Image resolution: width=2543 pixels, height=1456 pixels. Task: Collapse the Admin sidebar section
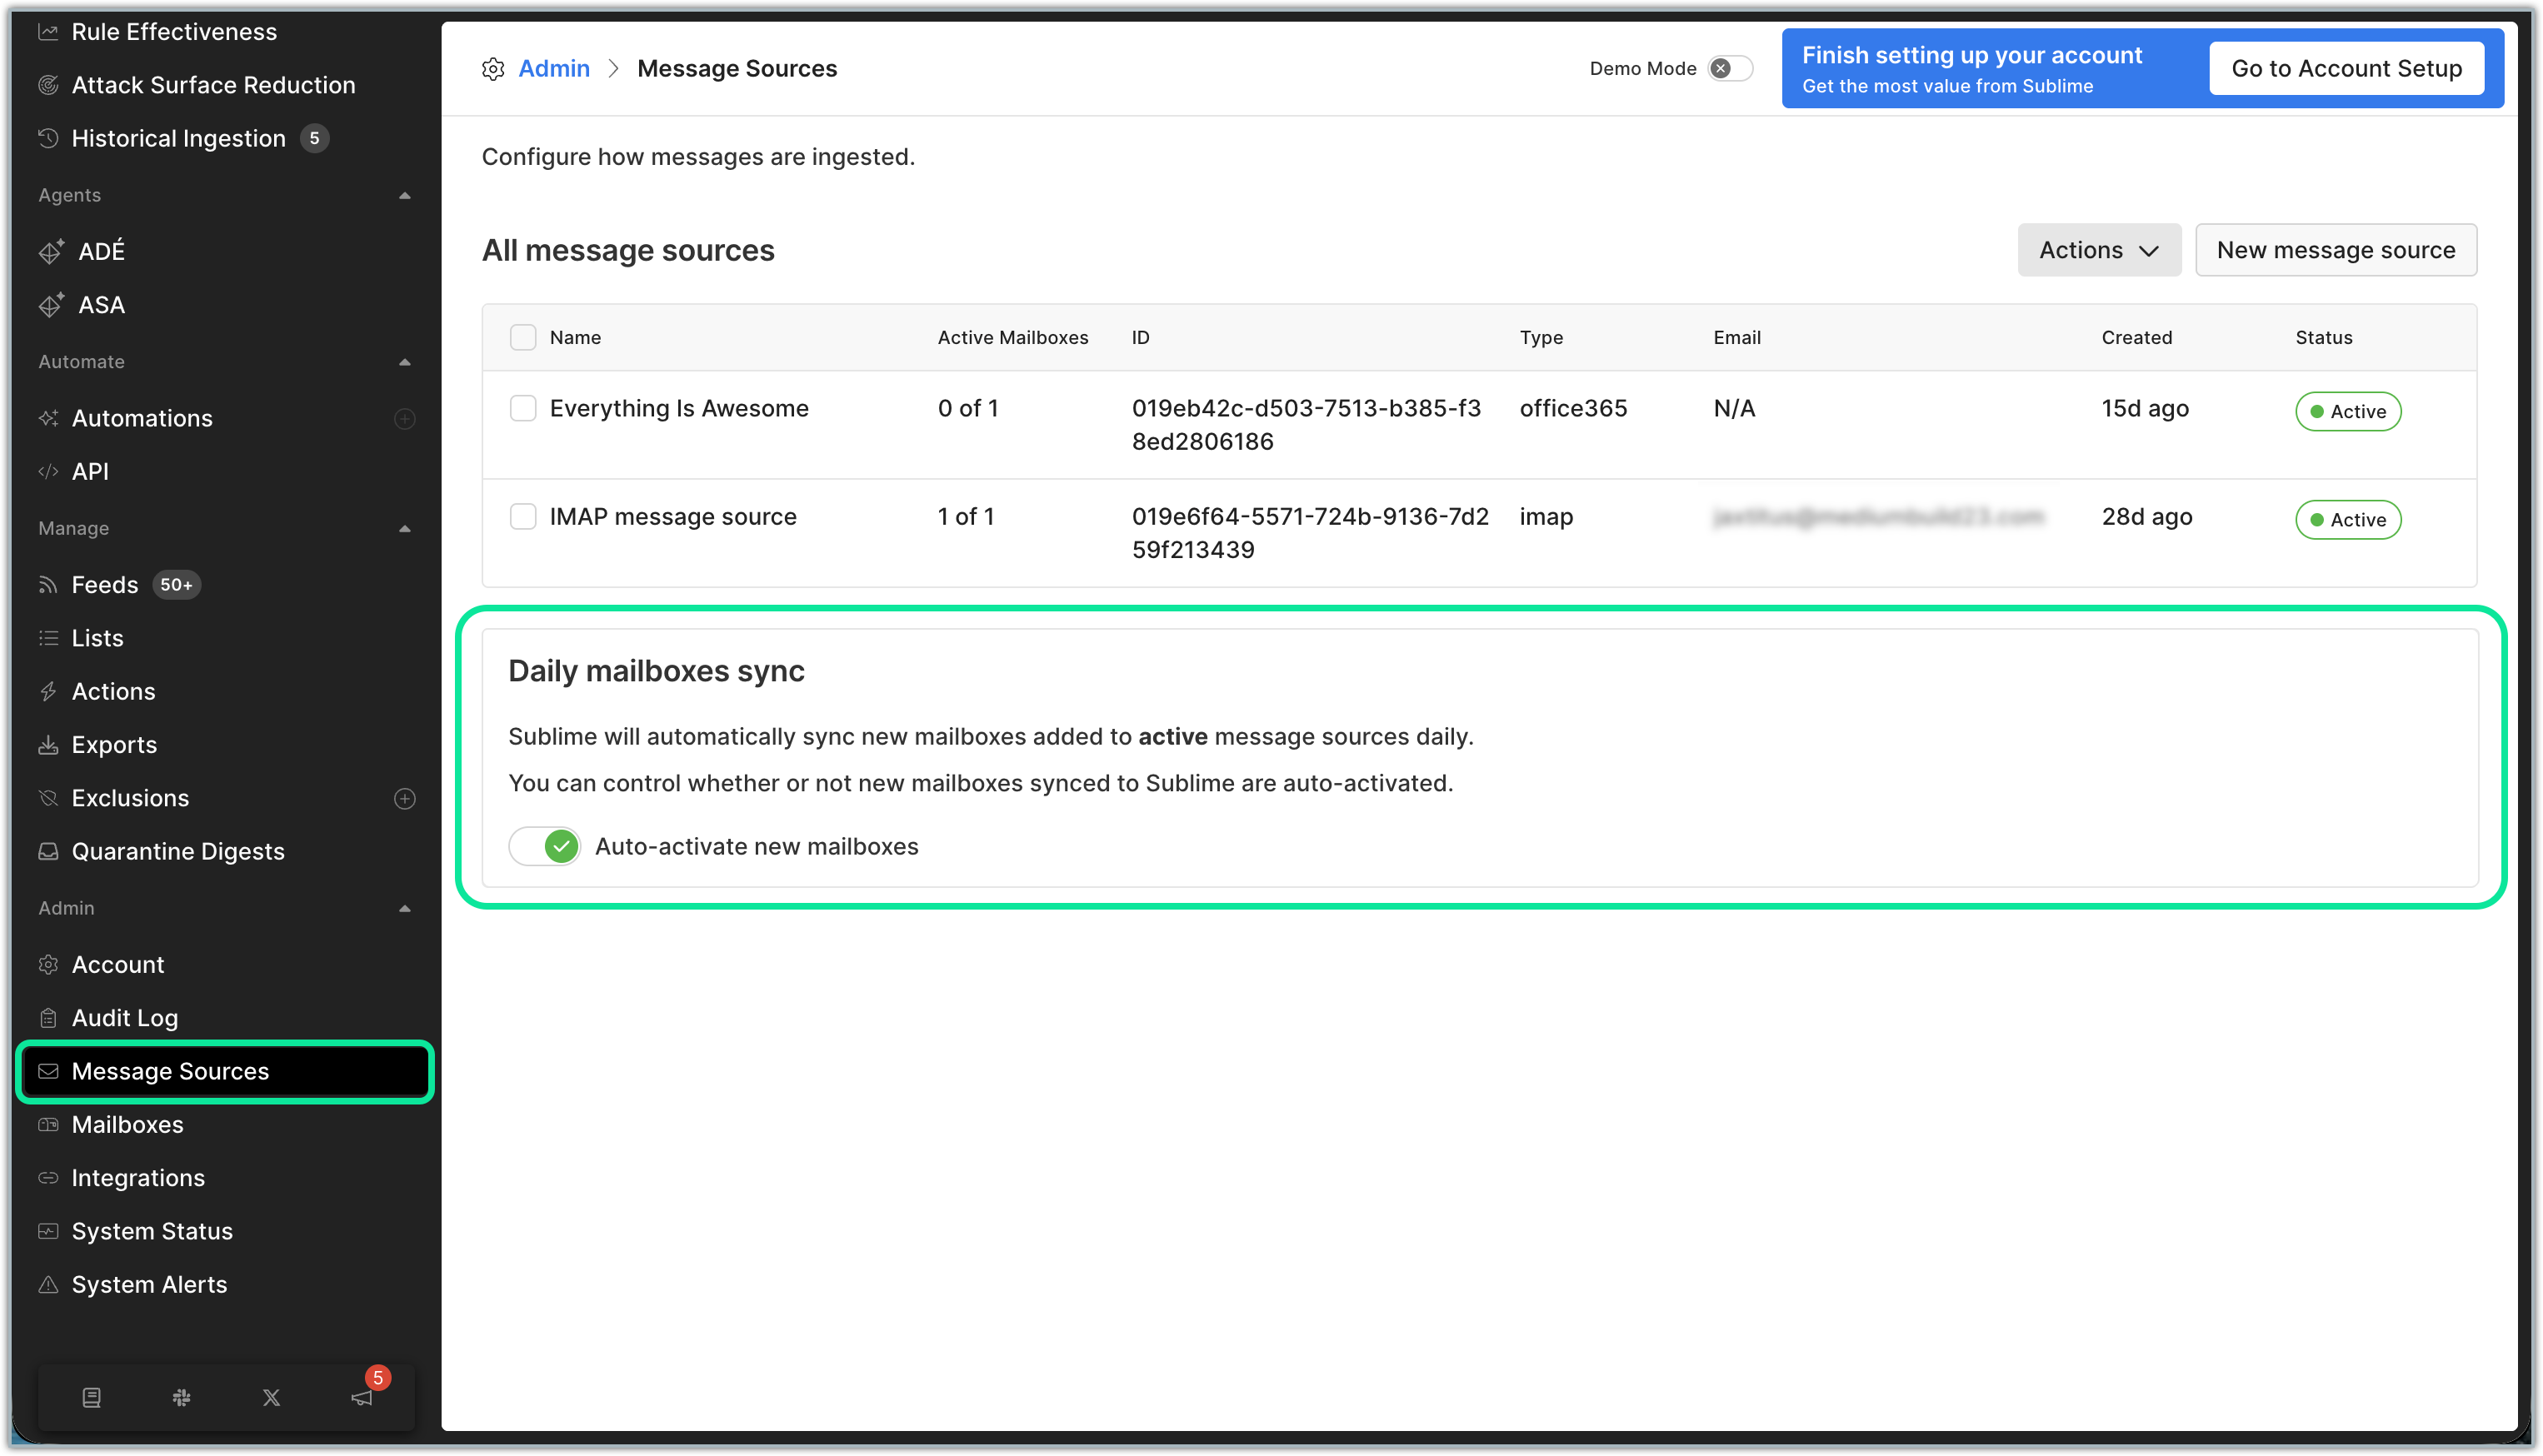405,908
